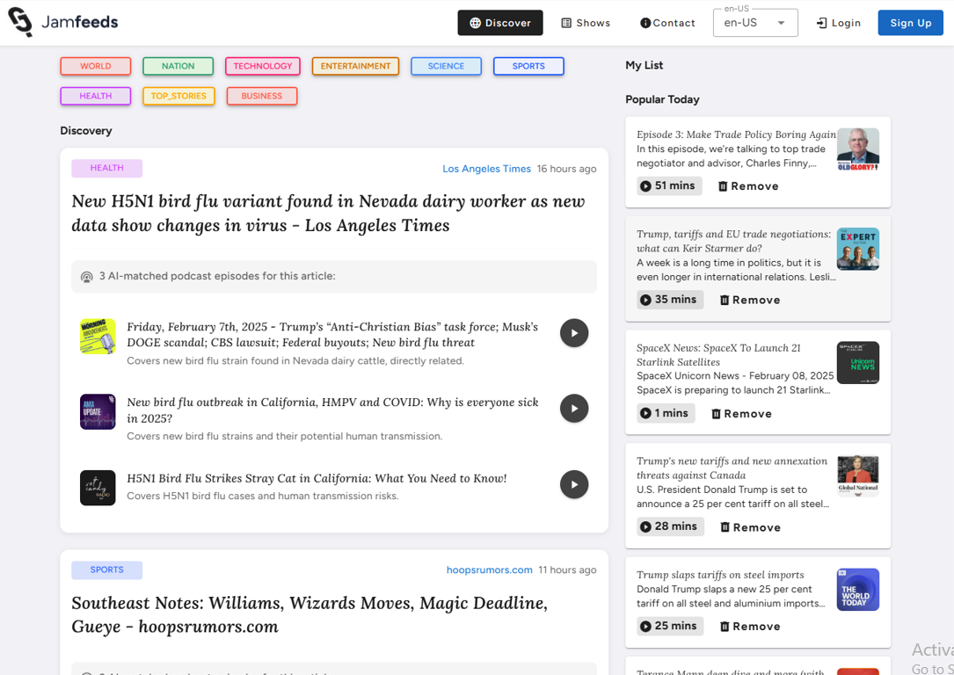This screenshot has height=675, width=954.
Task: Open SpaceX To Launch 21 Starlink Satellites title
Action: (718, 354)
